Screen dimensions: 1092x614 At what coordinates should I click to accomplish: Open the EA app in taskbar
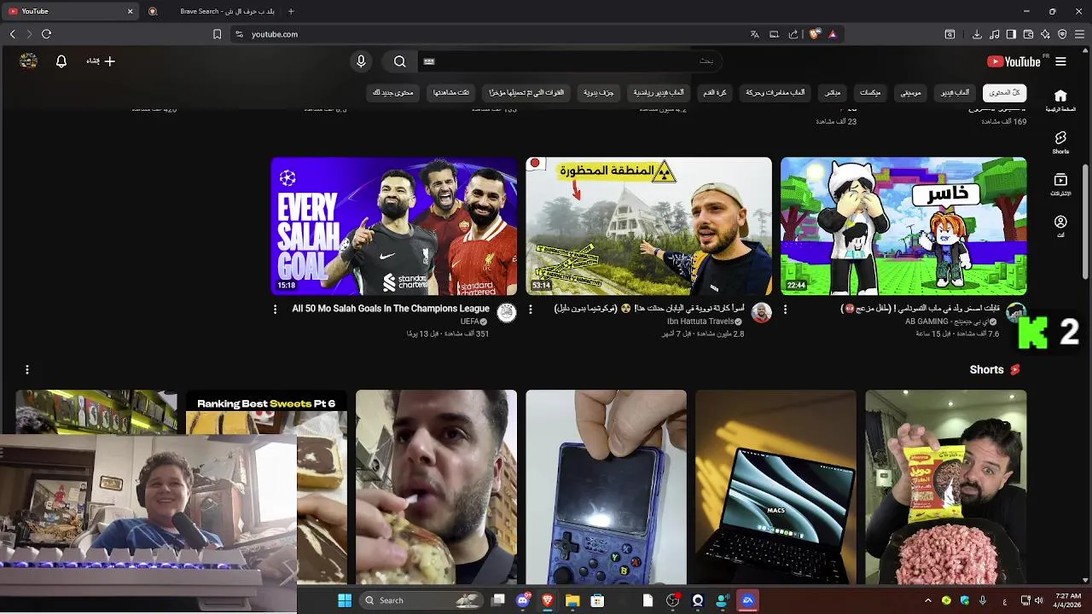coord(747,600)
